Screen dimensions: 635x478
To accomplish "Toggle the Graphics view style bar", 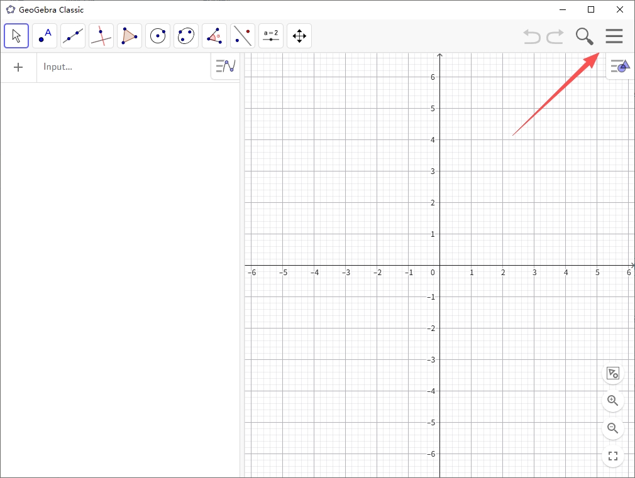I will point(621,65).
